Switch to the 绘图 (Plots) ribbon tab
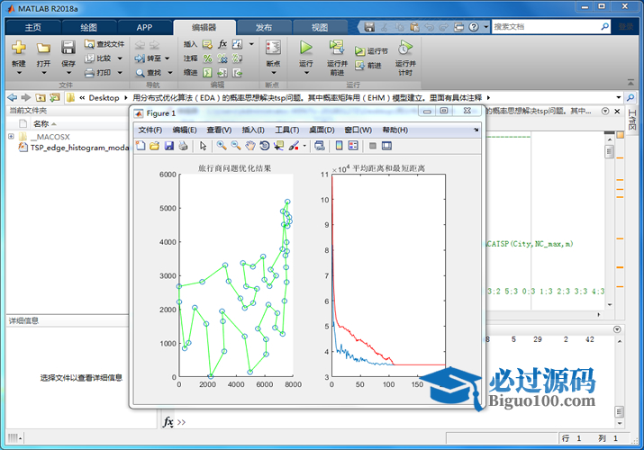 click(88, 27)
